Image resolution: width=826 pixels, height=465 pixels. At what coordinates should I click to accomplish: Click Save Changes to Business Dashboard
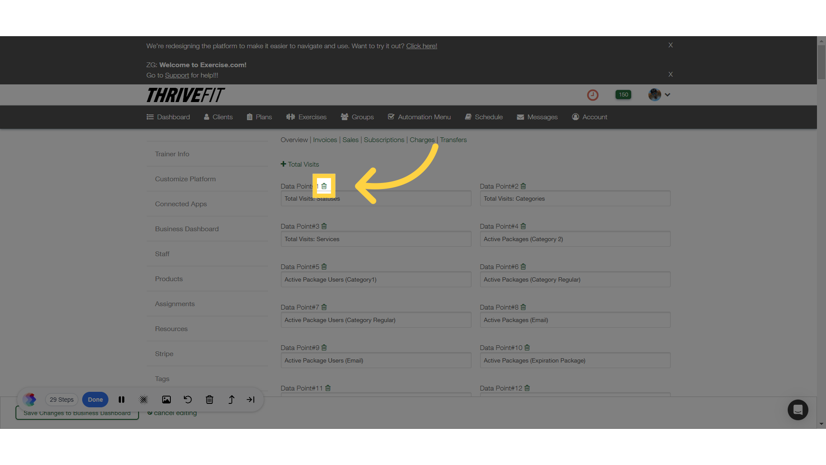(77, 413)
